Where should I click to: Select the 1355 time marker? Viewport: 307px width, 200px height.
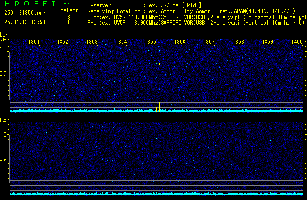pyautogui.click(x=150, y=42)
